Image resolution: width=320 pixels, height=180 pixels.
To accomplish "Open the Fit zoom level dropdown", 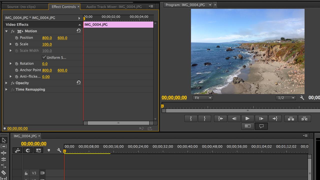I will (x=202, y=98).
